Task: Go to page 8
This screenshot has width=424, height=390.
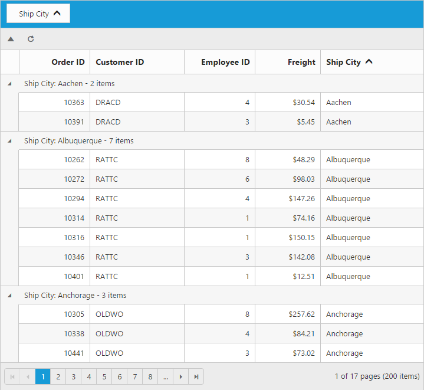Action: tap(150, 377)
